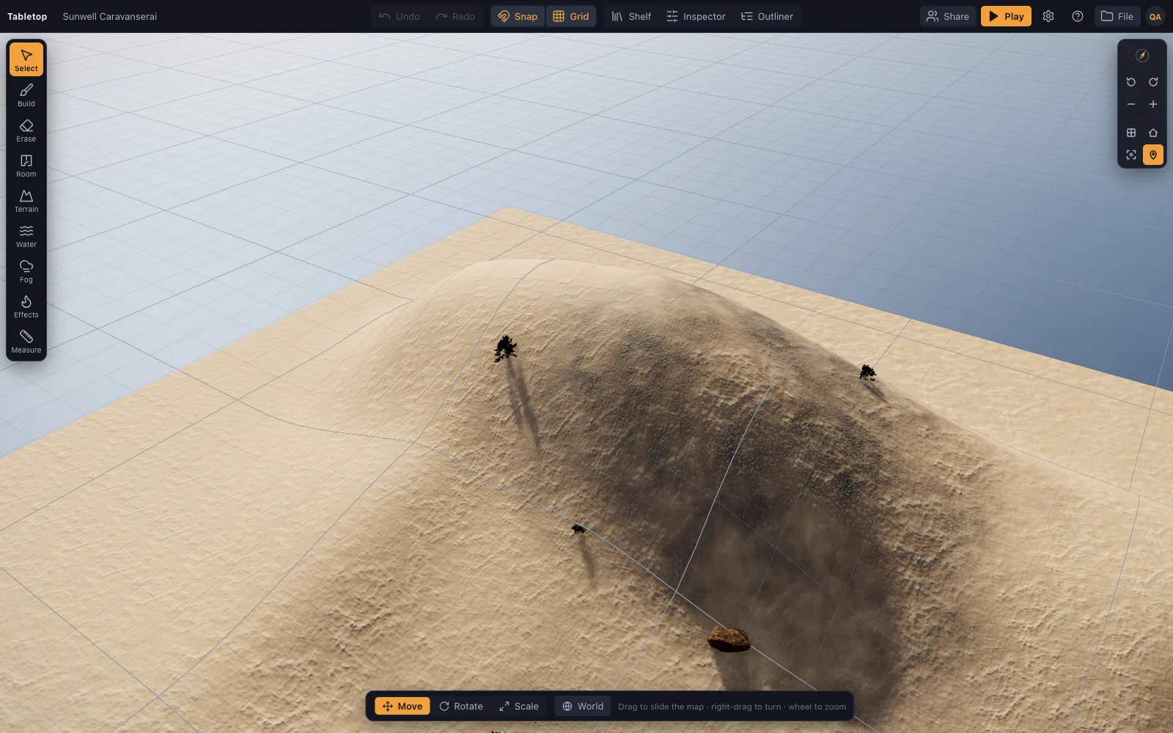This screenshot has height=733, width=1173.
Task: Toggle Snap off in the top bar
Action: point(518,16)
